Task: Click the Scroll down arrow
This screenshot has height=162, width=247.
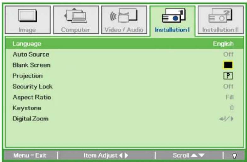Action: pyautogui.click(x=201, y=155)
